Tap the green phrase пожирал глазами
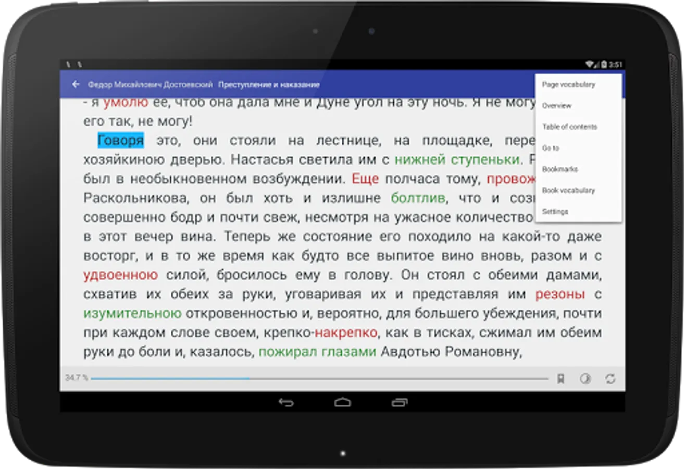 tap(317, 352)
